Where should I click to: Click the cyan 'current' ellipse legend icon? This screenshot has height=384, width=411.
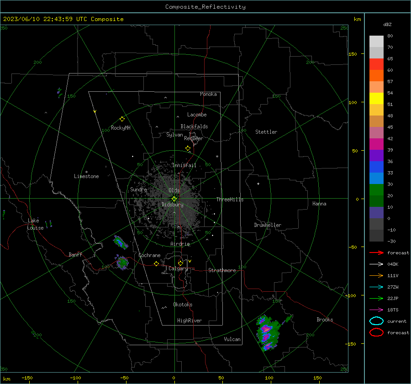click(376, 321)
